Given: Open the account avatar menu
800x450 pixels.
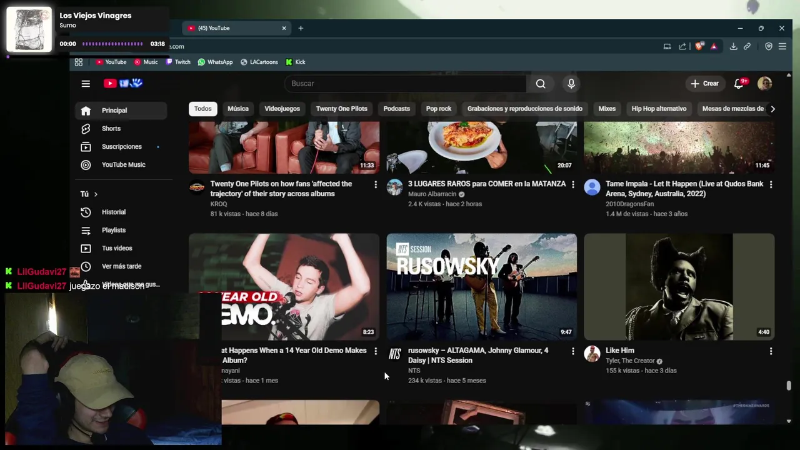Looking at the screenshot, I should [764, 83].
